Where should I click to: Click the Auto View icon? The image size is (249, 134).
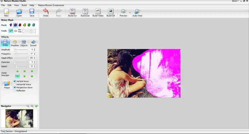[x=137, y=12]
